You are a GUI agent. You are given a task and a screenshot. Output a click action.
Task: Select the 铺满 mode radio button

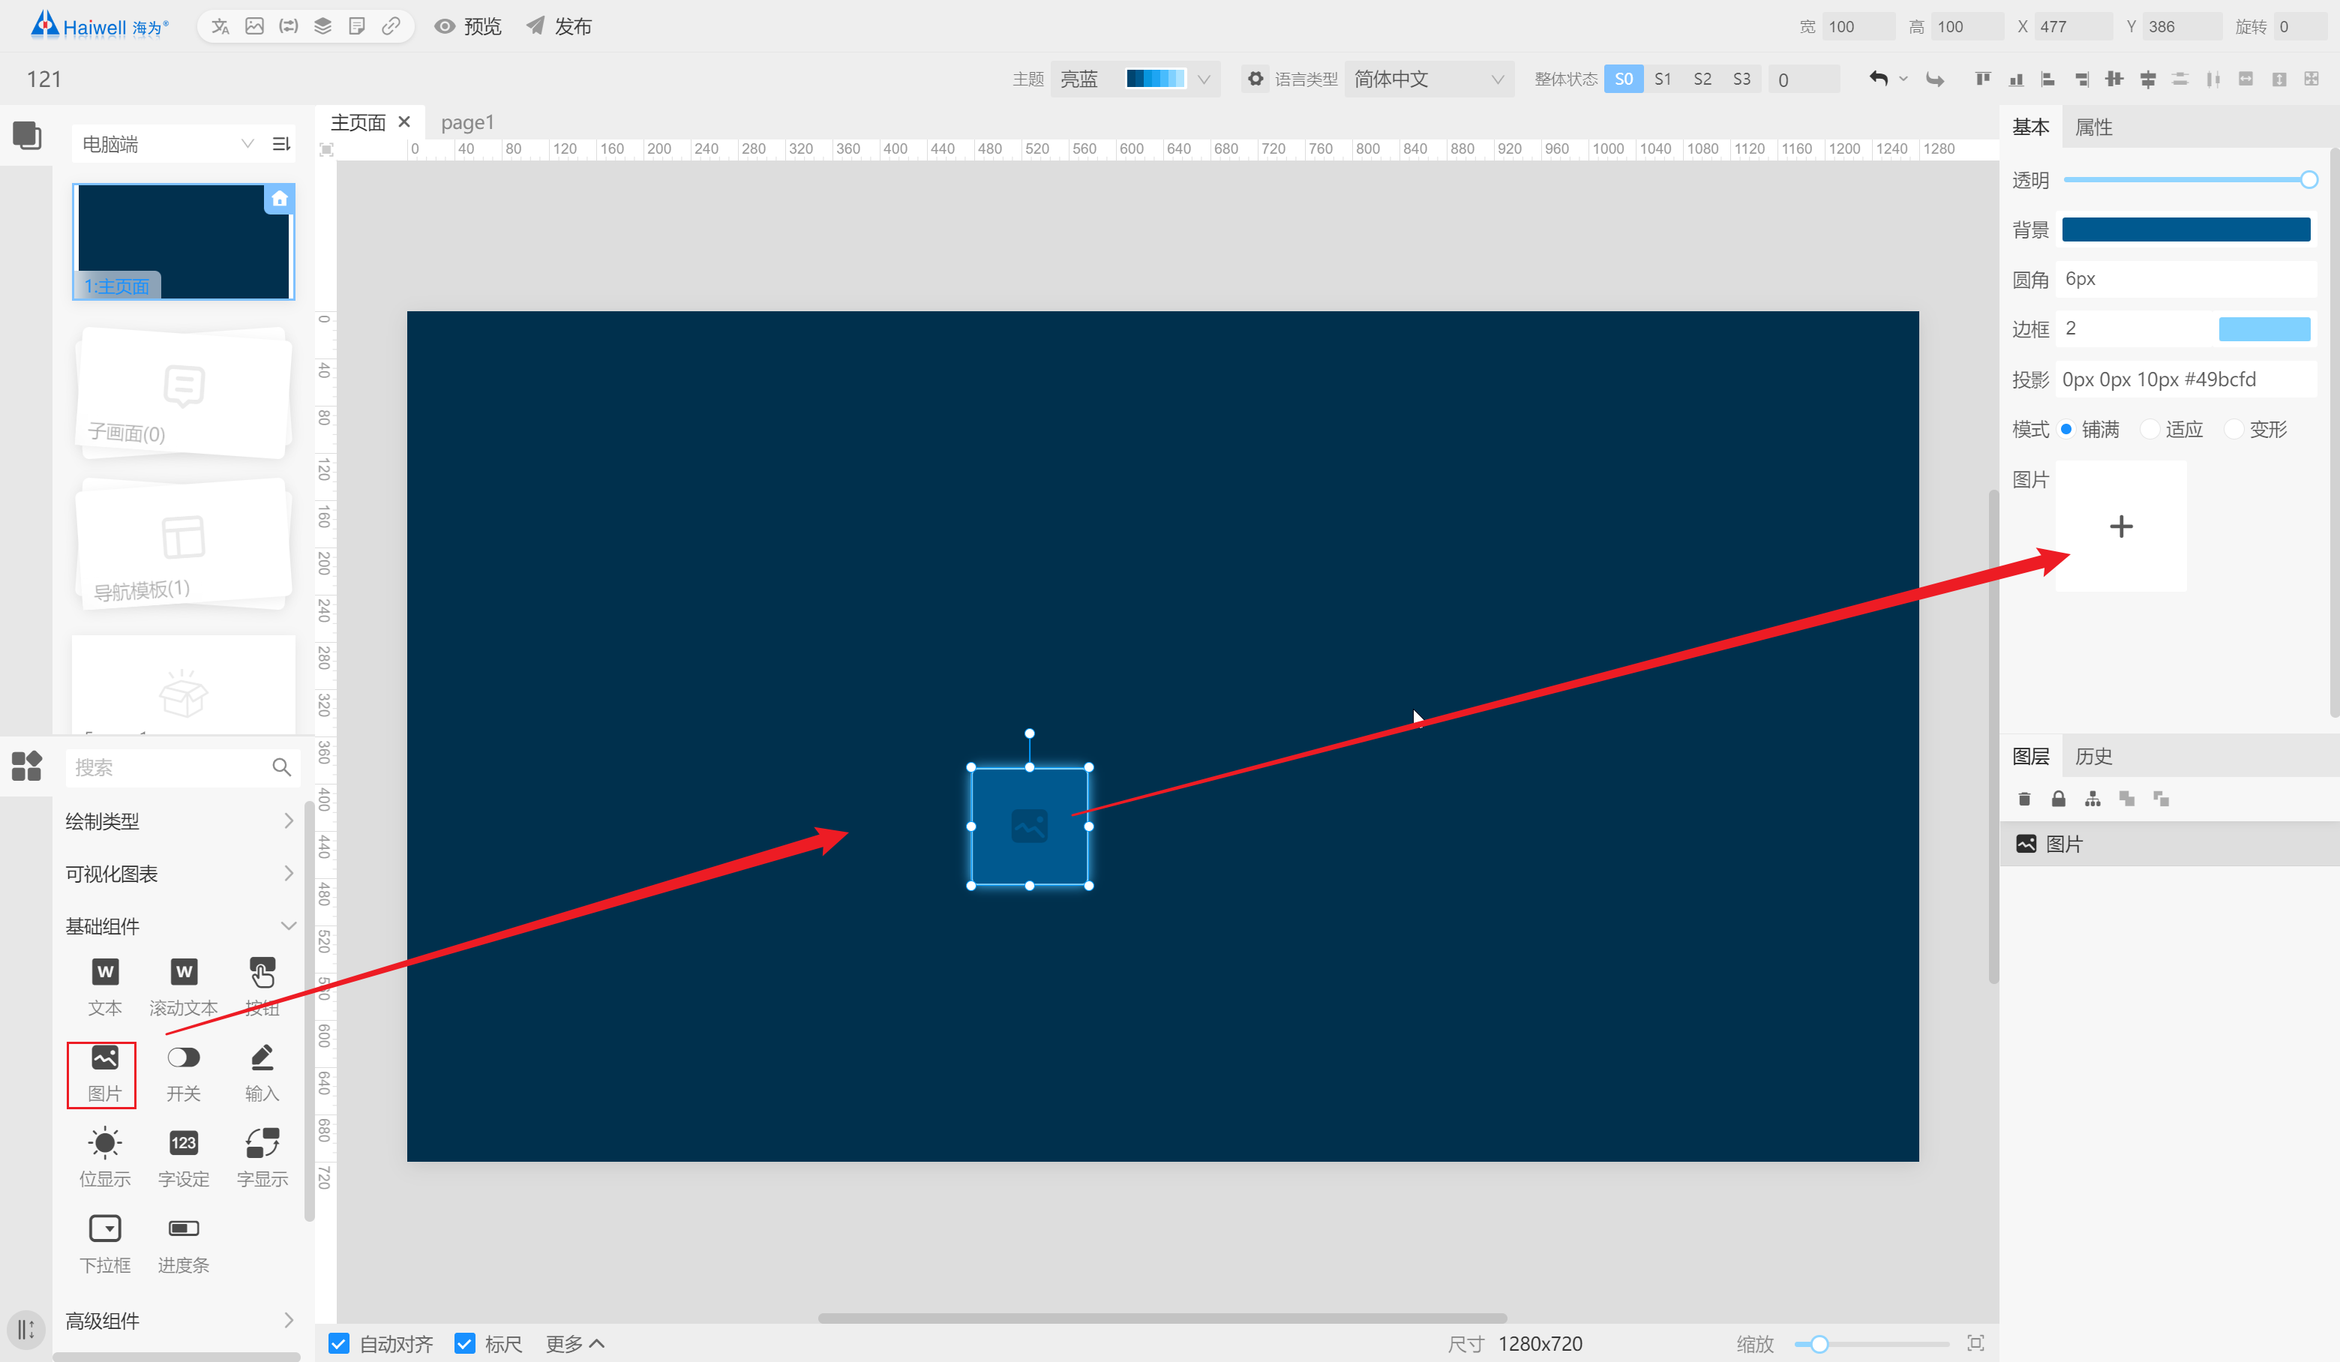pos(2066,429)
